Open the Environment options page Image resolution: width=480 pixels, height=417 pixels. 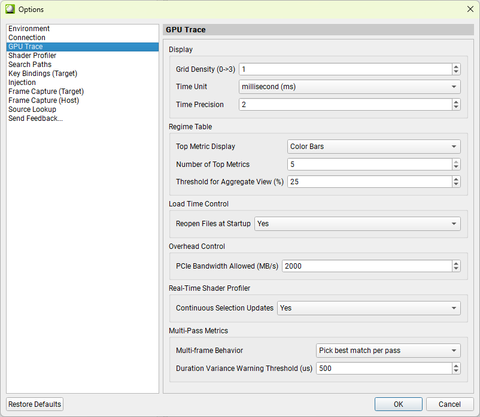(x=29, y=29)
